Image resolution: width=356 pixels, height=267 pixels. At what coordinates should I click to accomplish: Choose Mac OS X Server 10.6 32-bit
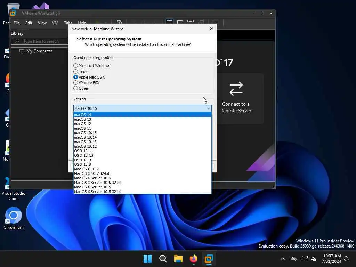point(142,183)
